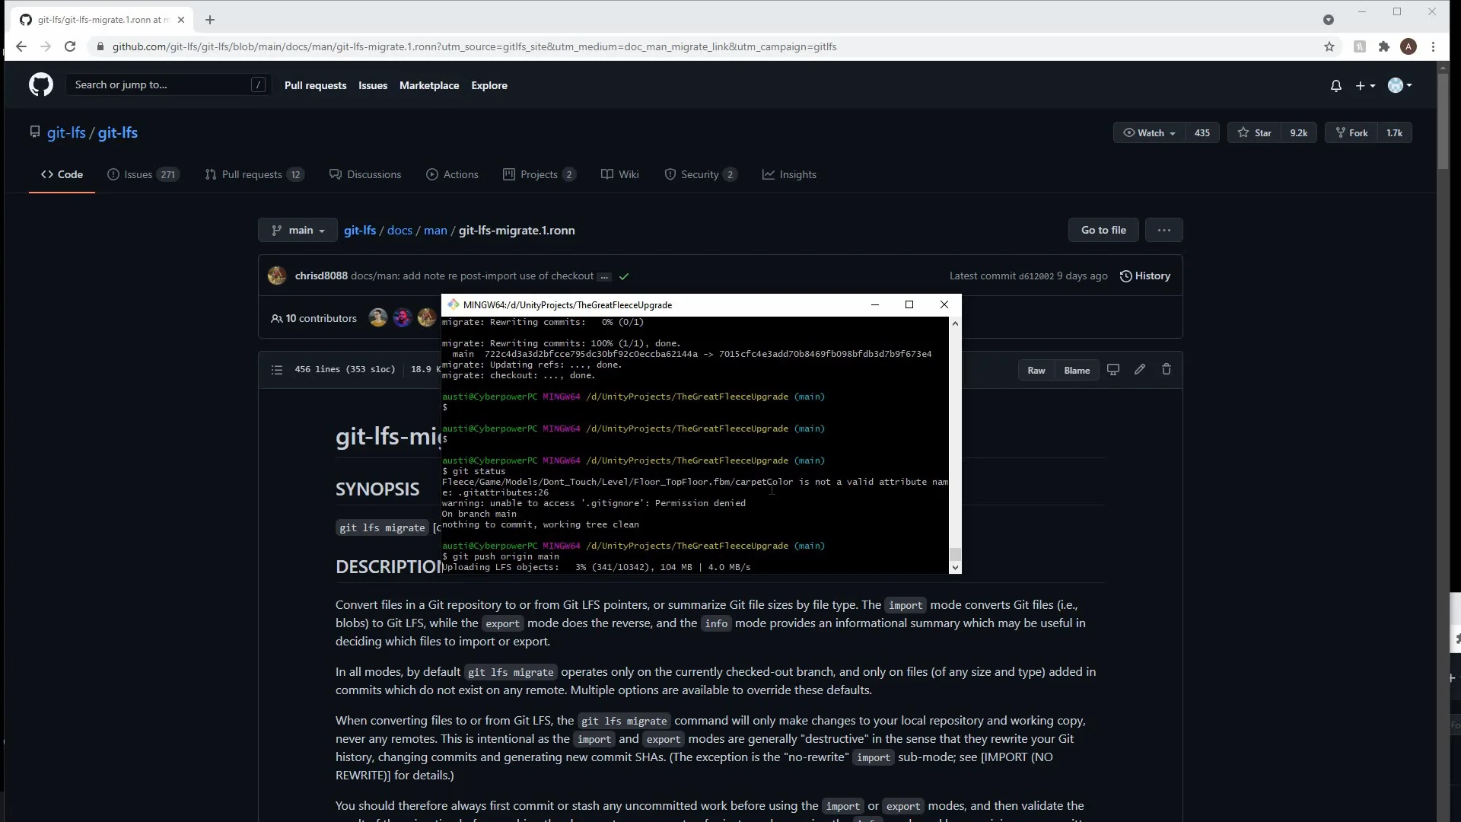Expand the commit message ellipsis
Viewport: 1461px width, 822px height.
tap(604, 276)
